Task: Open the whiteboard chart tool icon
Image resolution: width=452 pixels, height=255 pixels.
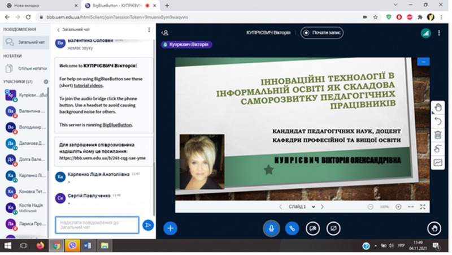Action: [437, 162]
